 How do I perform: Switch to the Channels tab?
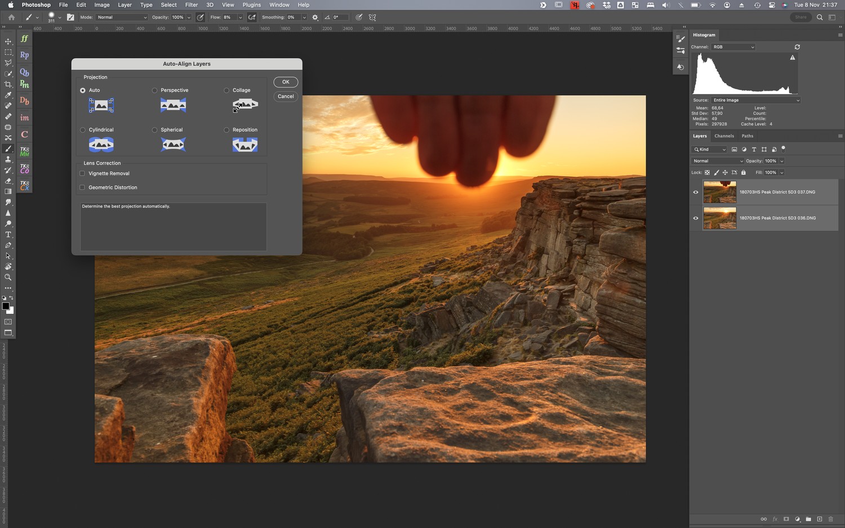click(724, 136)
